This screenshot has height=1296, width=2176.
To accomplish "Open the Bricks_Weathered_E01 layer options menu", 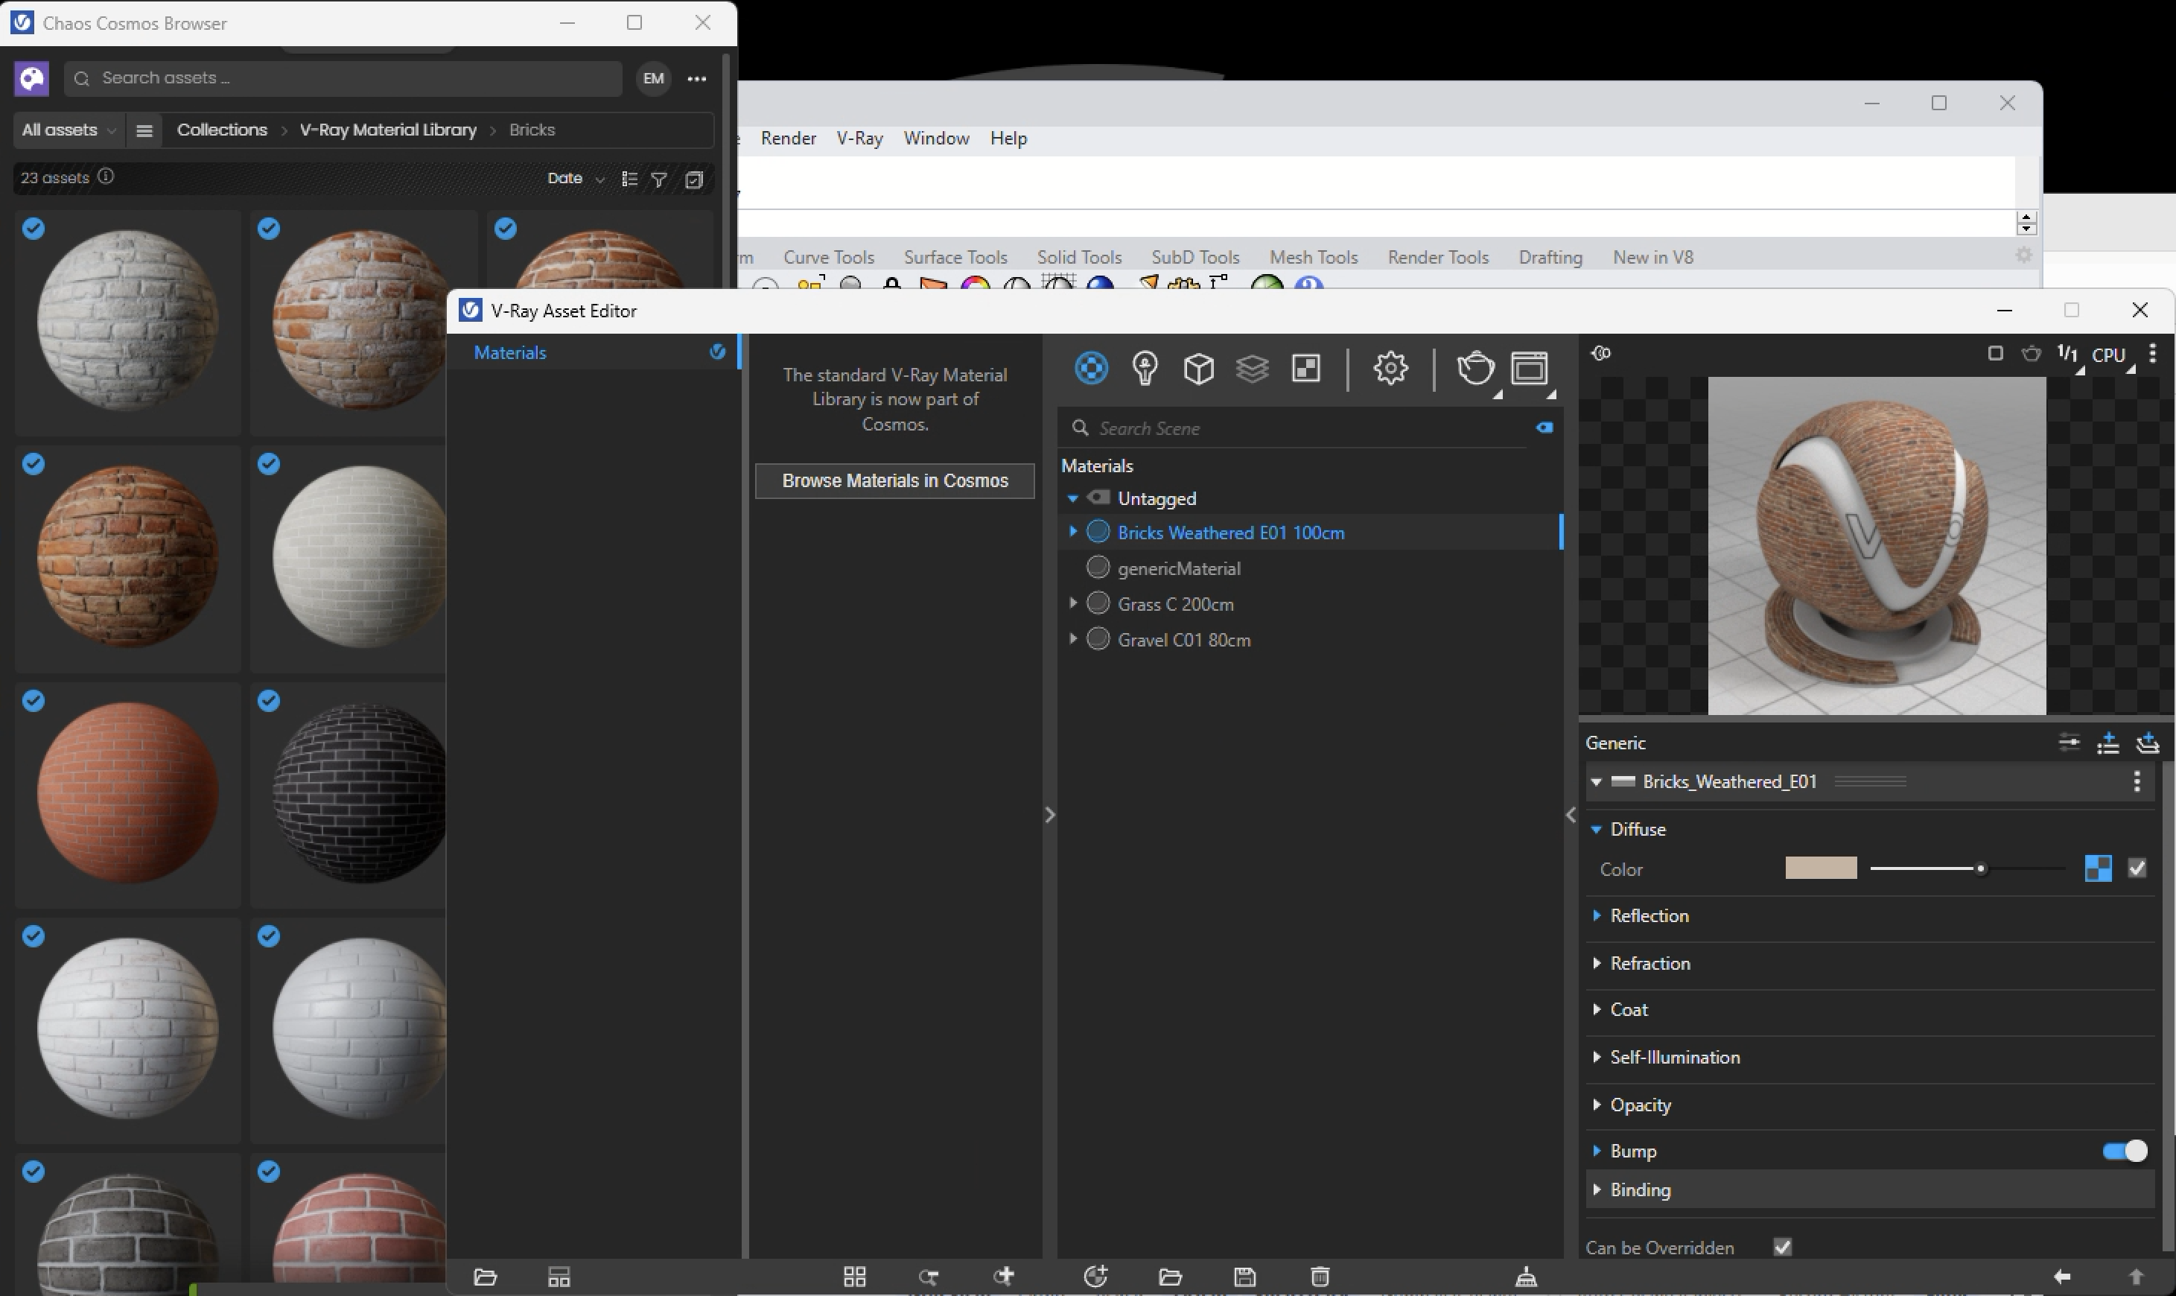I will click(x=2136, y=781).
